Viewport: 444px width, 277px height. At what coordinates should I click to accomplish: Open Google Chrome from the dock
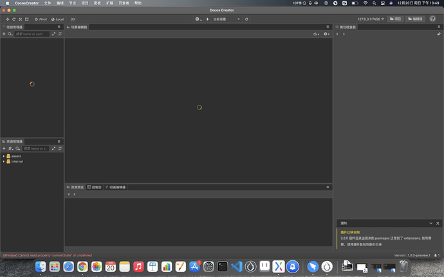82,267
